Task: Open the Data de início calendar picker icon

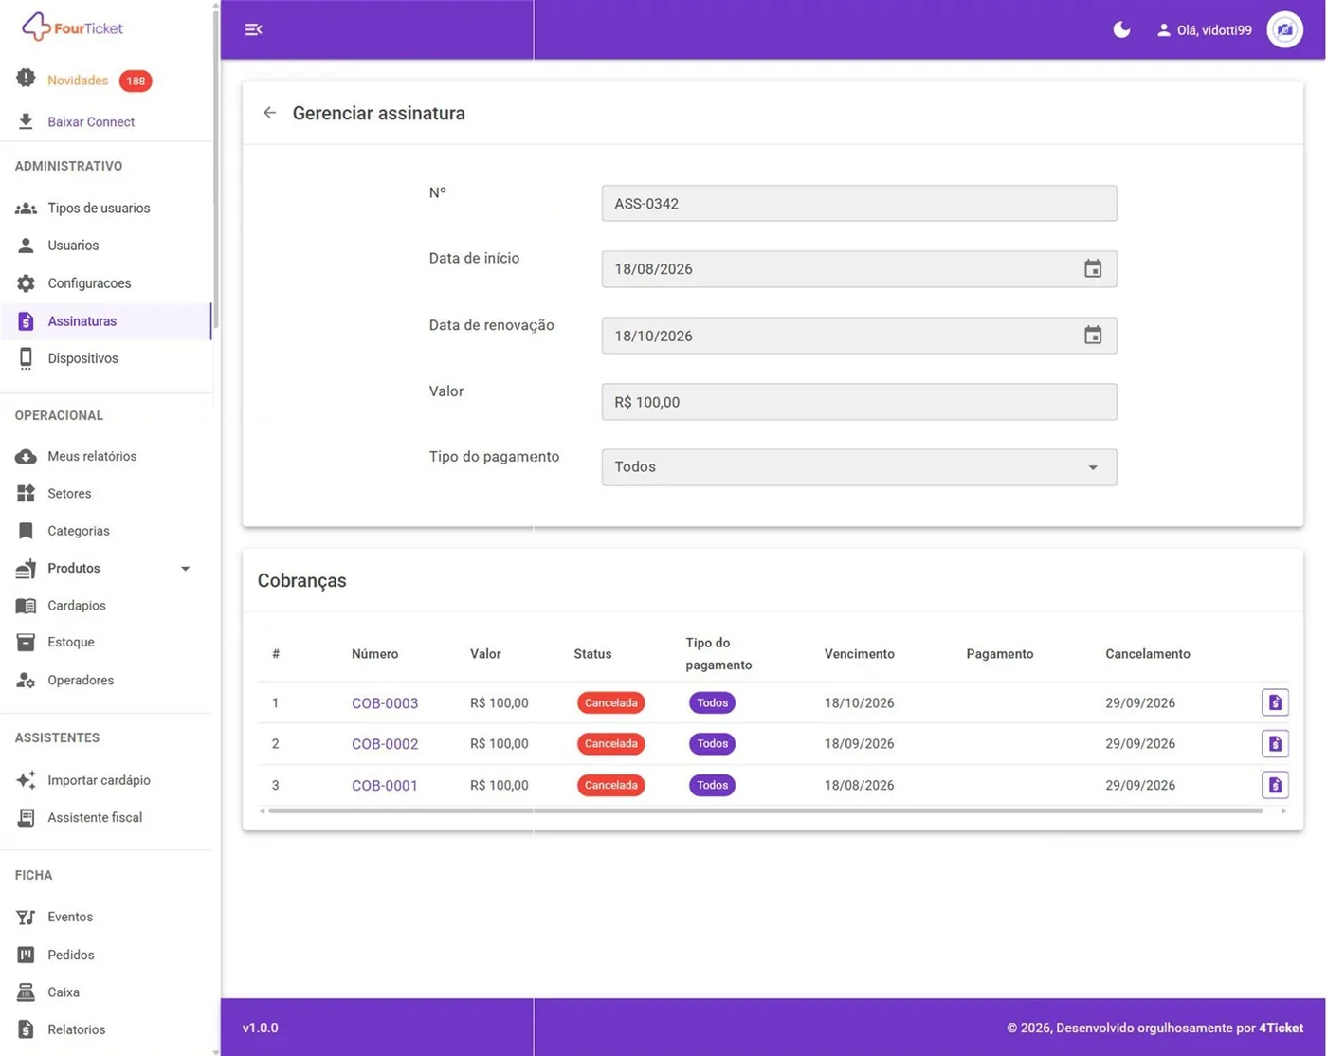Action: point(1093,269)
